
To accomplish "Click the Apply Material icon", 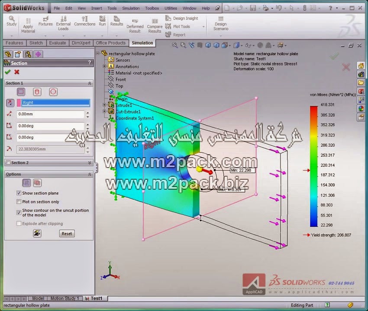I will 28,25.
